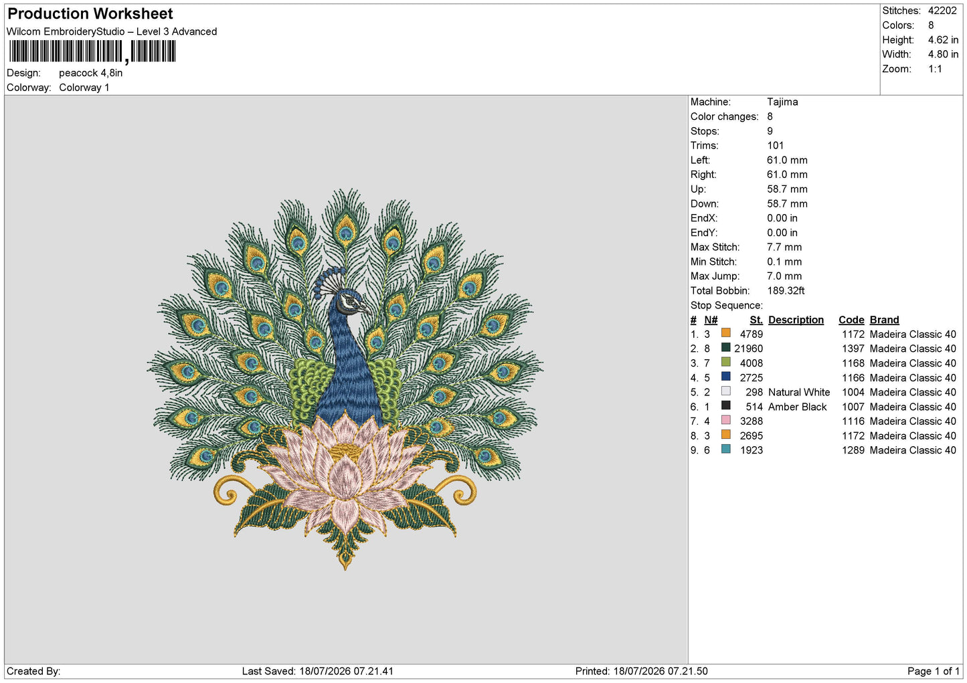Click stitch count 2725 in row 4
This screenshot has height=683, width=967.
coord(752,378)
